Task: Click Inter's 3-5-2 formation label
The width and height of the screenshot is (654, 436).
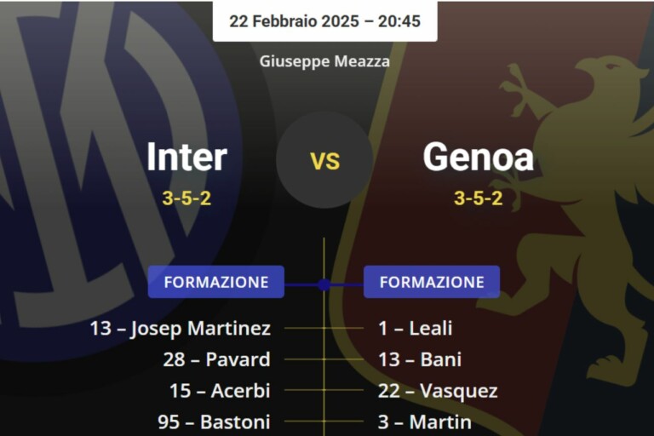Action: click(186, 198)
